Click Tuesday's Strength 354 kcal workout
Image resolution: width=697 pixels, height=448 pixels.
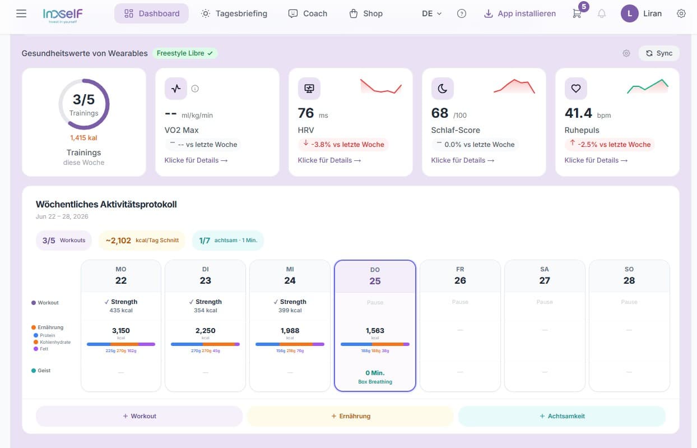[x=205, y=306]
